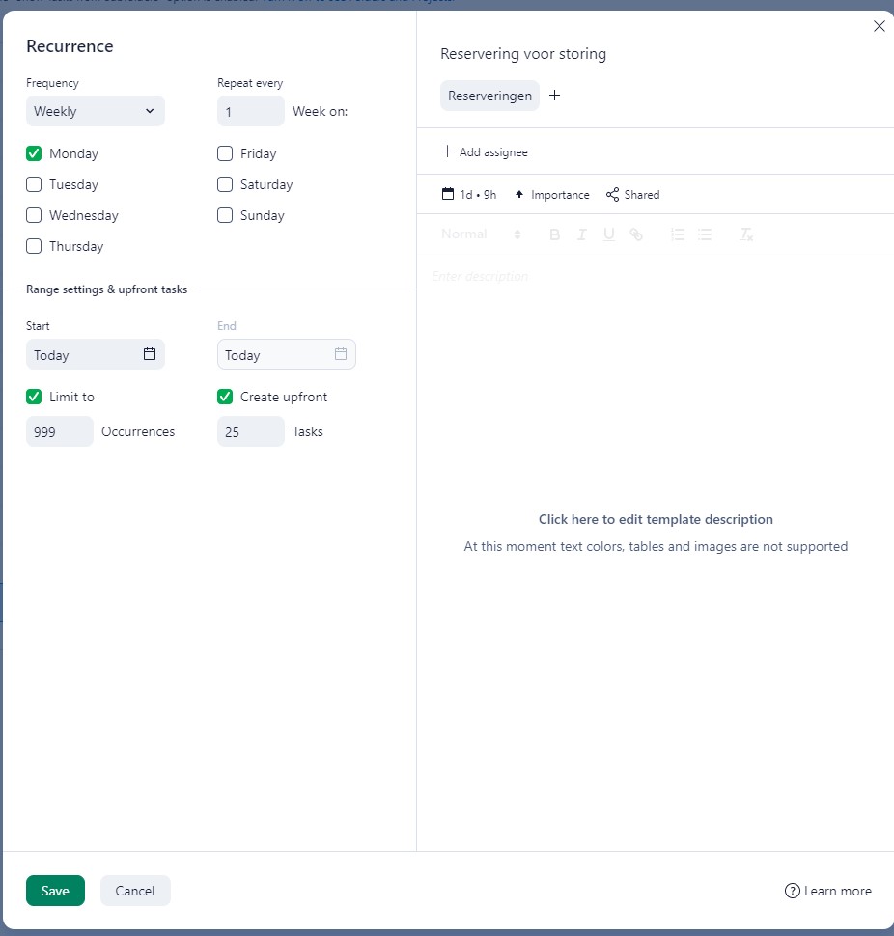Click the Start date Today field
The height and width of the screenshot is (936, 894).
96,354
